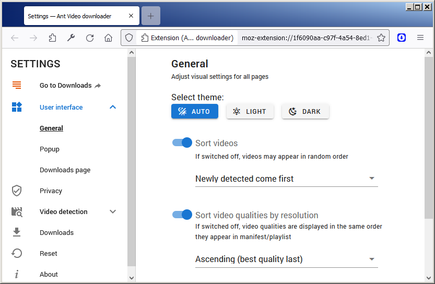Image resolution: width=435 pixels, height=284 pixels.
Task: Reload the current page
Action: click(x=90, y=38)
